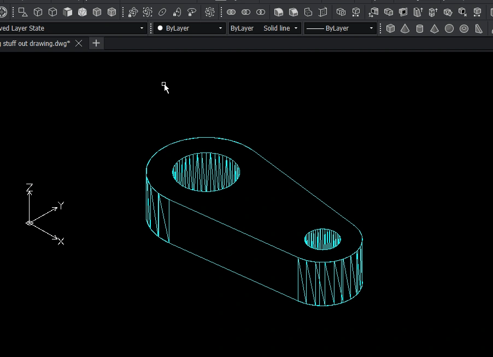
Task: Select the Sphere solid tool
Action: pos(449,28)
